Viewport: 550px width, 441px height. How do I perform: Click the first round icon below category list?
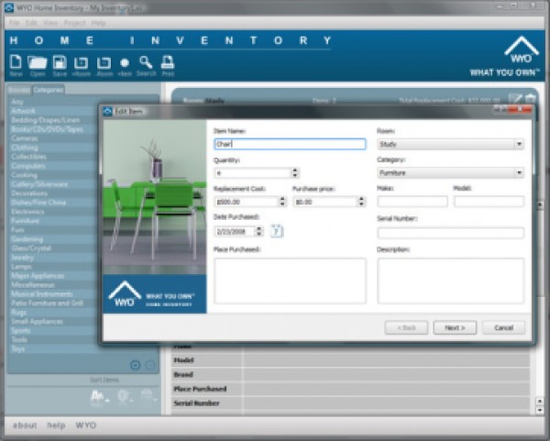tap(136, 365)
